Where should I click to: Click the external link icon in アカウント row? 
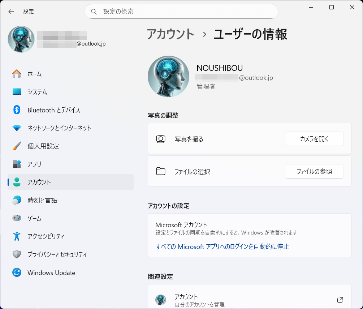[x=340, y=300]
